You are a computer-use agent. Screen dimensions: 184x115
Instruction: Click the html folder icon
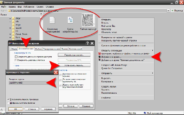(14, 37)
